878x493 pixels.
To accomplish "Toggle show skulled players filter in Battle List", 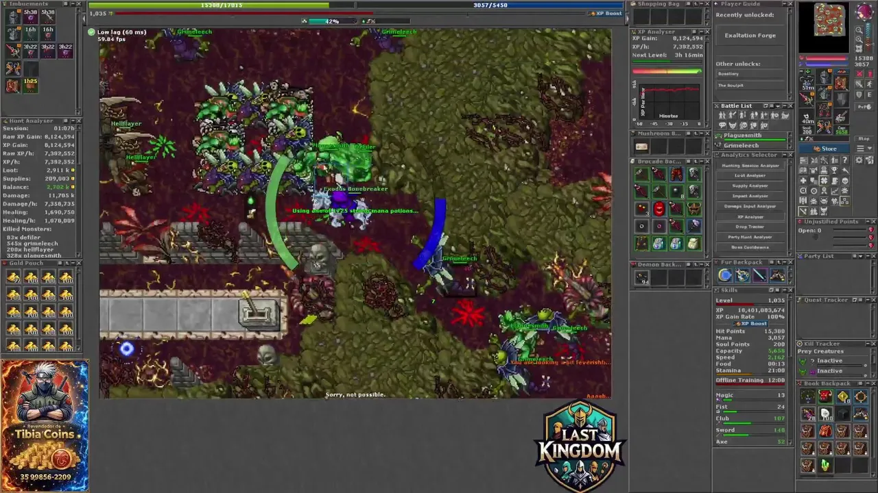I will [x=743, y=125].
